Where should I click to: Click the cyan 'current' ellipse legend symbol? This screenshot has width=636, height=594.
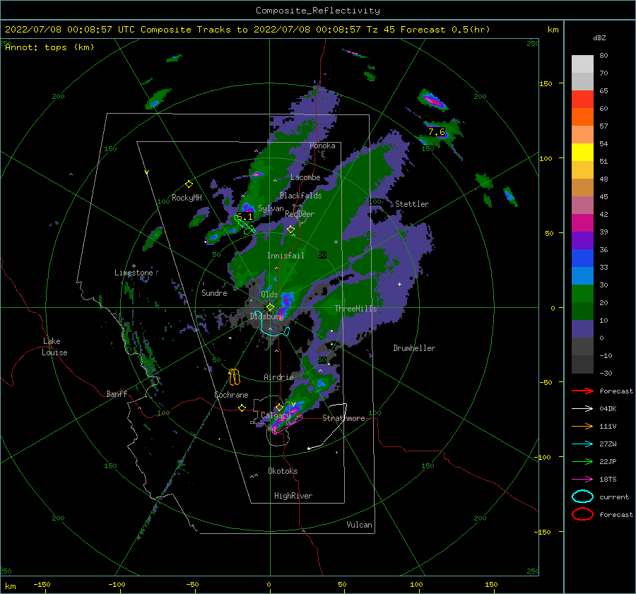click(x=582, y=497)
